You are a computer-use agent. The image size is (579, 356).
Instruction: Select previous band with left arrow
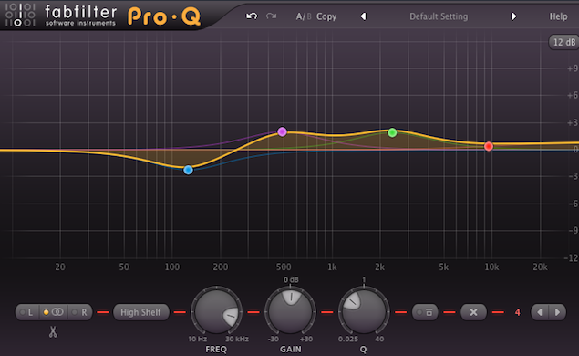coord(540,312)
